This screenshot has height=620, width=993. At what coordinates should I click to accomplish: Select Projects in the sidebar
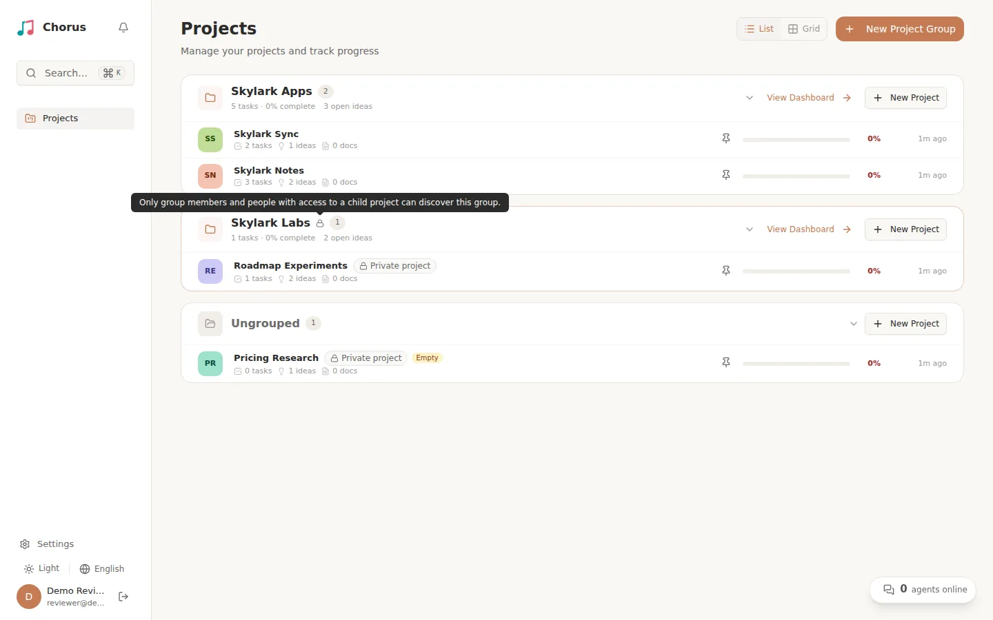[75, 118]
